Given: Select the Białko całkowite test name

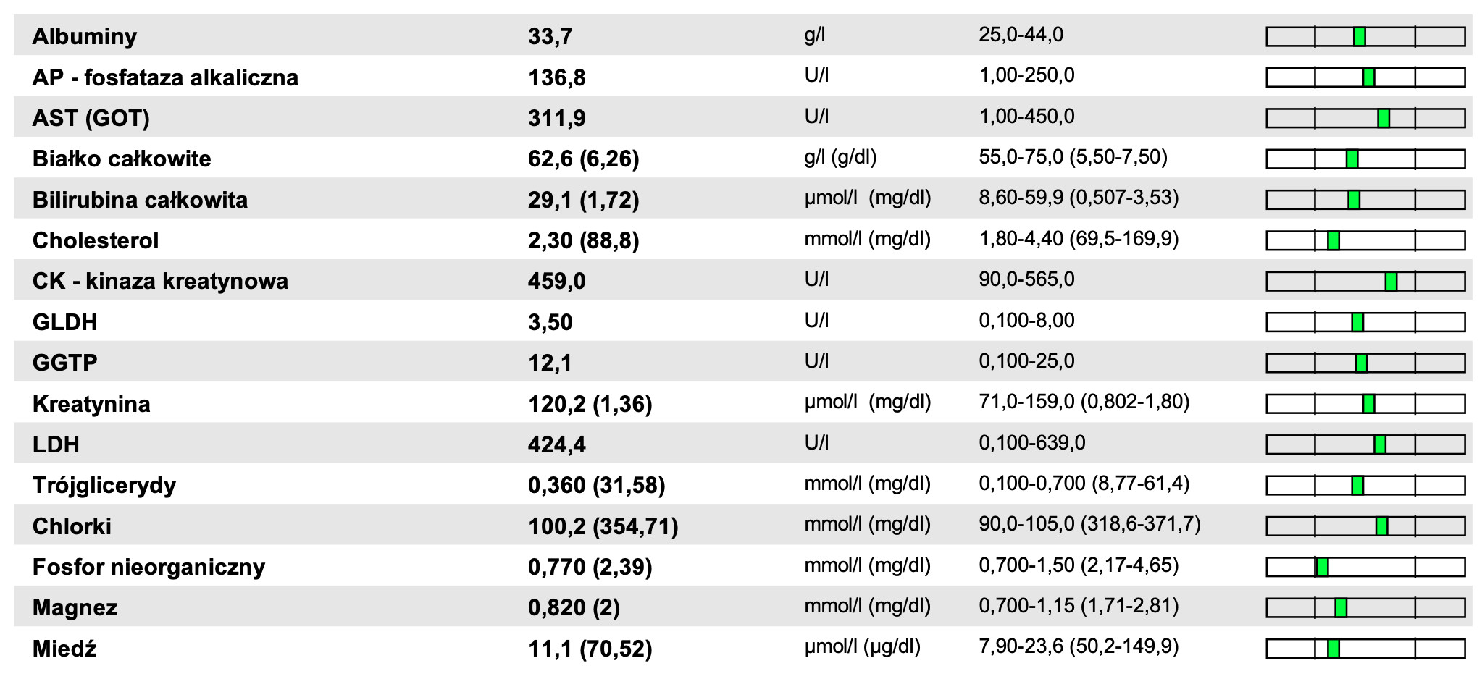Looking at the screenshot, I should [122, 159].
